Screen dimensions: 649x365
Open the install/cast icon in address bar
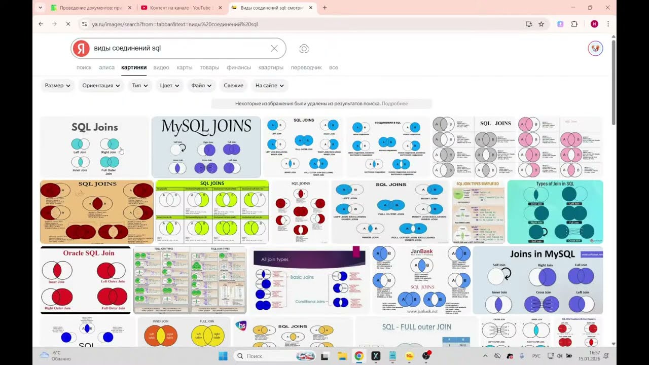[x=529, y=24]
